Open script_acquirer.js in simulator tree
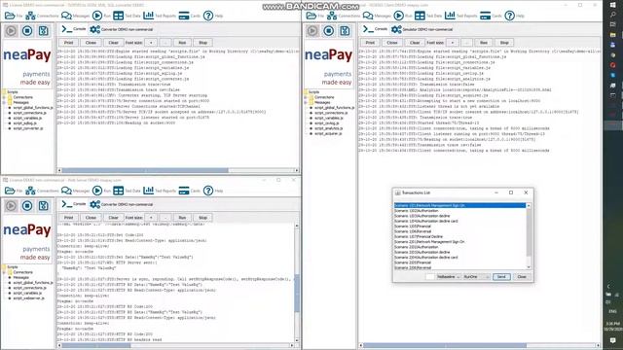Image resolution: width=623 pixels, height=350 pixels. pos(328,133)
